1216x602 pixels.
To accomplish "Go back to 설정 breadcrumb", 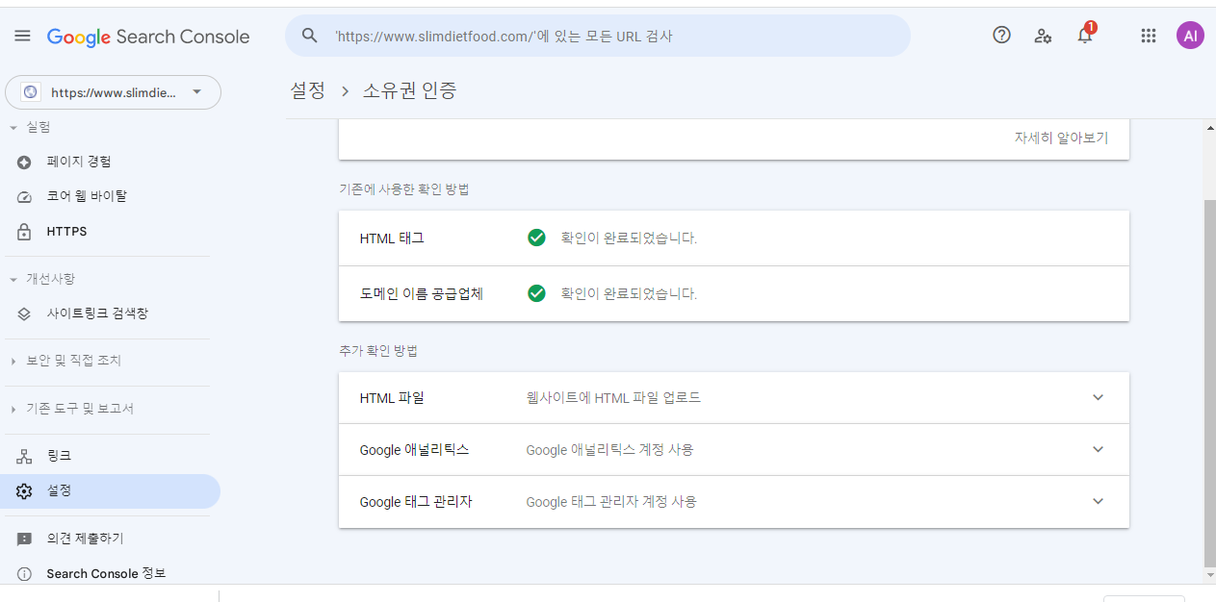I will tap(308, 90).
